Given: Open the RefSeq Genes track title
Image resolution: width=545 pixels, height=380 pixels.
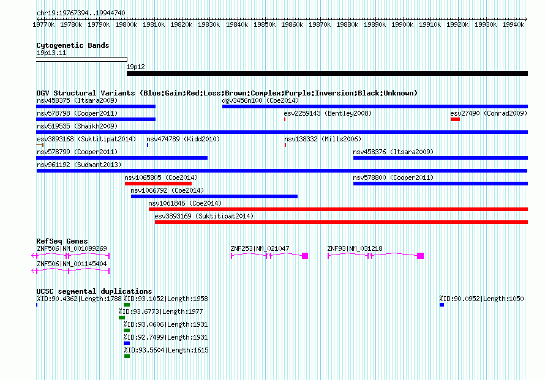Looking at the screenshot, I should click(62, 241).
